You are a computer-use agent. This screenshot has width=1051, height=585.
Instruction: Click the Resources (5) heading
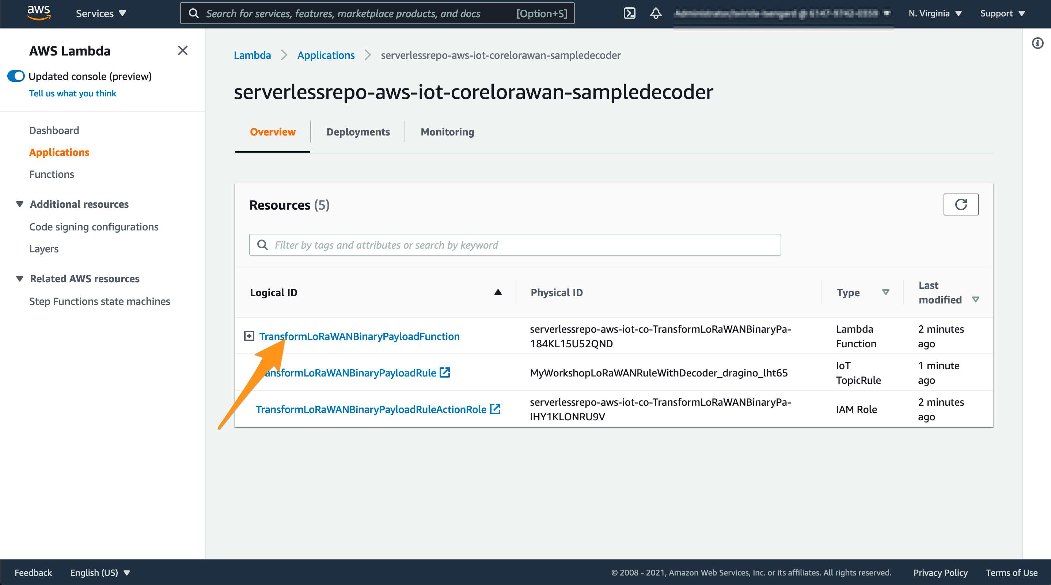click(289, 205)
